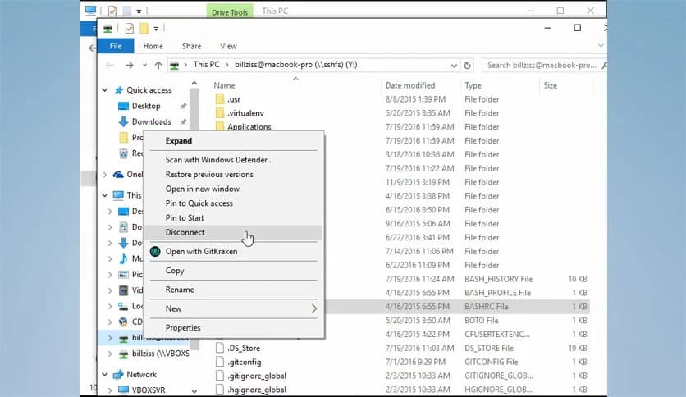Click the navigation pane scroll up arrow
Image resolution: width=686 pixels, height=397 pixels.
(194, 83)
